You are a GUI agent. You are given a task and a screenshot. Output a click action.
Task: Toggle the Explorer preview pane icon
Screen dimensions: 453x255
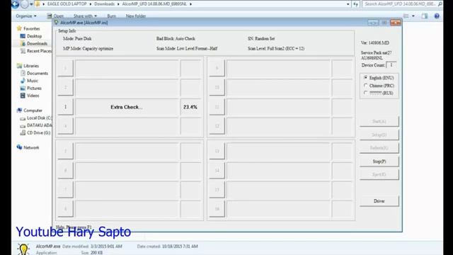pyautogui.click(x=424, y=16)
